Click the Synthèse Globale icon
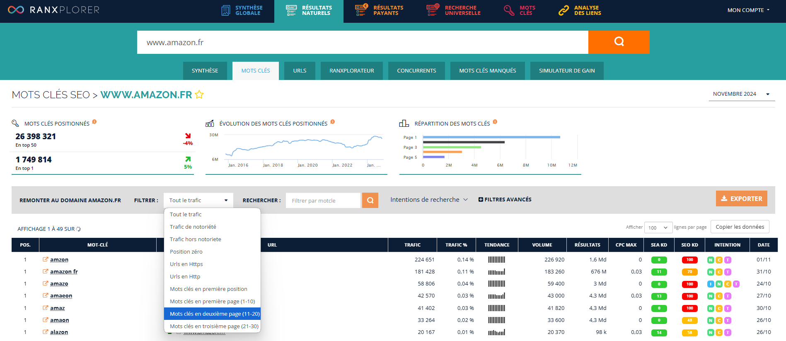The height and width of the screenshot is (341, 786). coord(226,10)
